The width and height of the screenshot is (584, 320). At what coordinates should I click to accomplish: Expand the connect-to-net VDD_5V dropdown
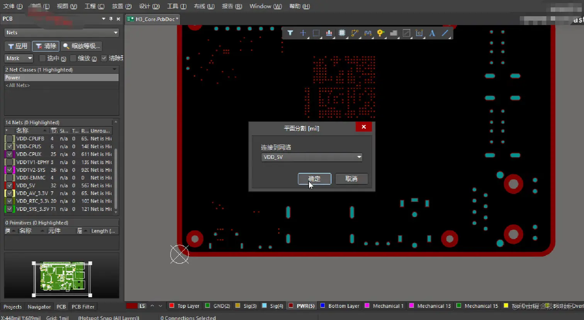point(312,157)
